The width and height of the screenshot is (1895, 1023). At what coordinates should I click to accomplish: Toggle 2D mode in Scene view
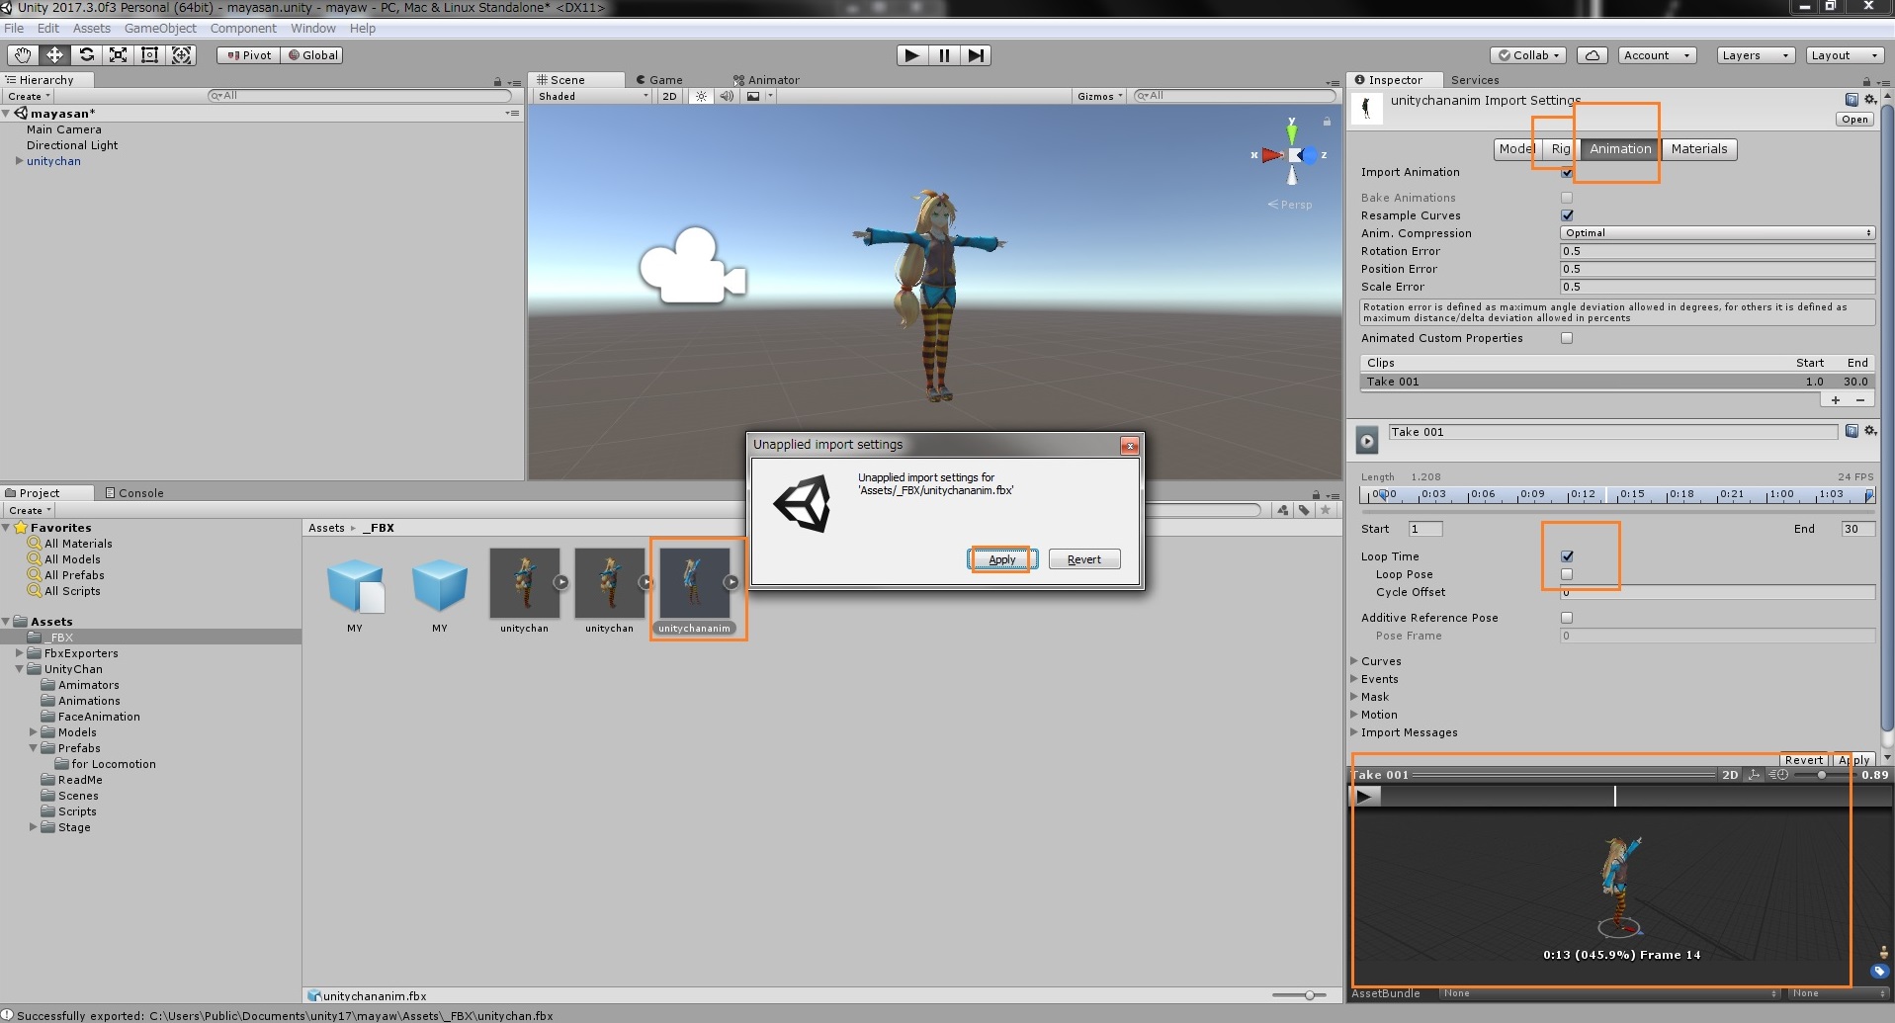point(669,96)
